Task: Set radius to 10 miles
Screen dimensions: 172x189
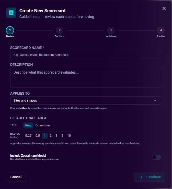Action: click(69, 136)
